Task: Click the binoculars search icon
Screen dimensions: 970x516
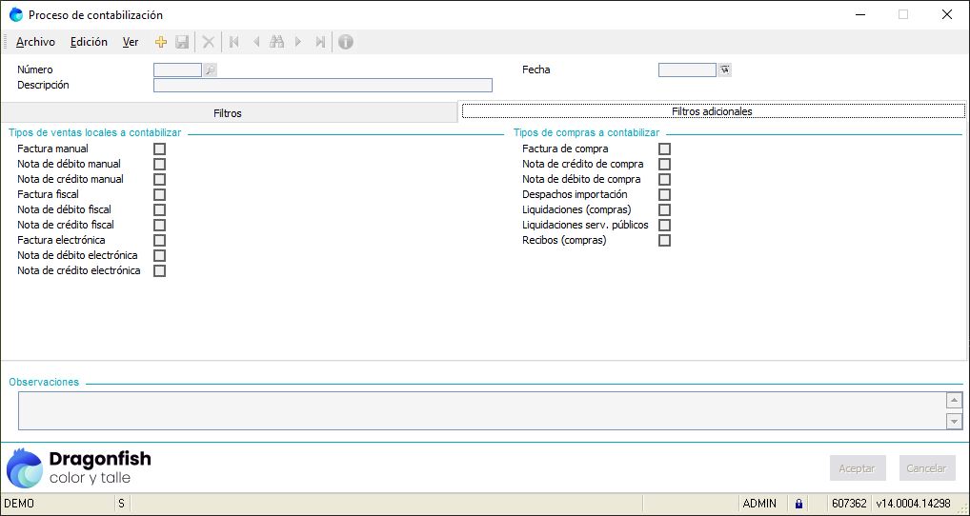Action: pos(276,42)
